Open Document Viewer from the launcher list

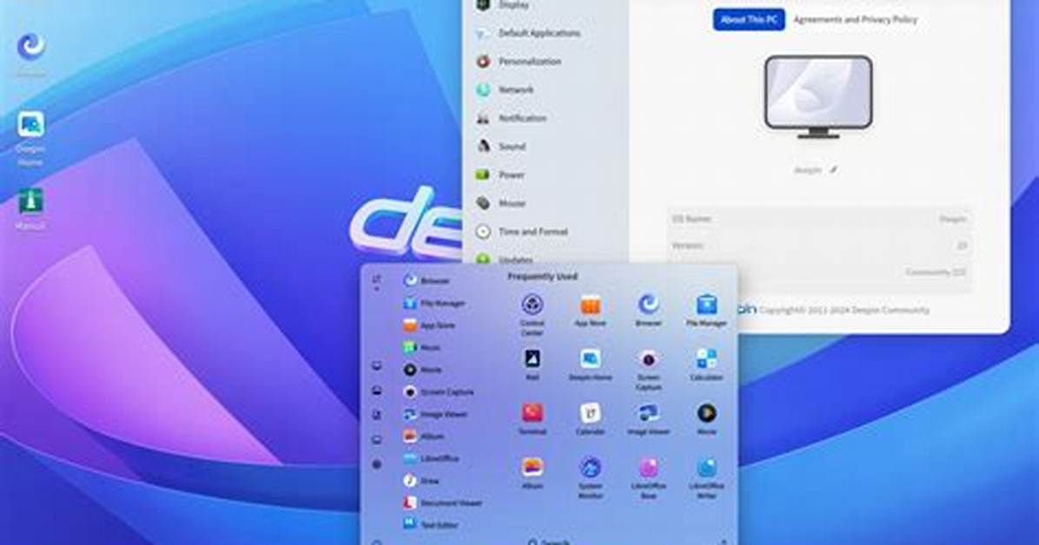tap(443, 503)
